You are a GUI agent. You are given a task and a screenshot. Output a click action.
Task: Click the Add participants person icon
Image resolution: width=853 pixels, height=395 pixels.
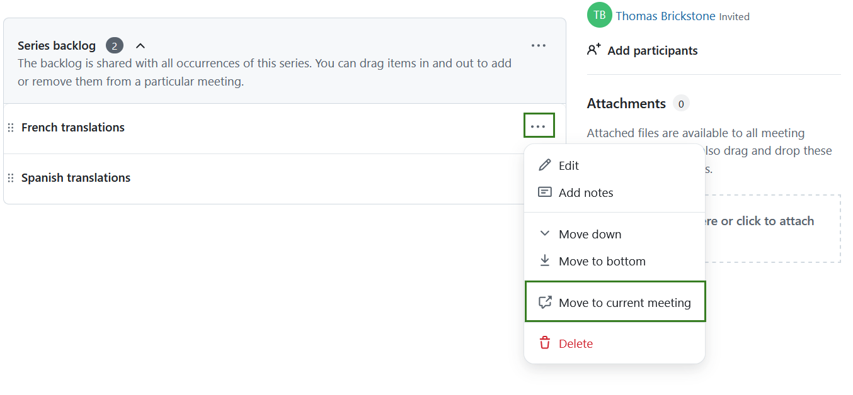[x=593, y=50]
